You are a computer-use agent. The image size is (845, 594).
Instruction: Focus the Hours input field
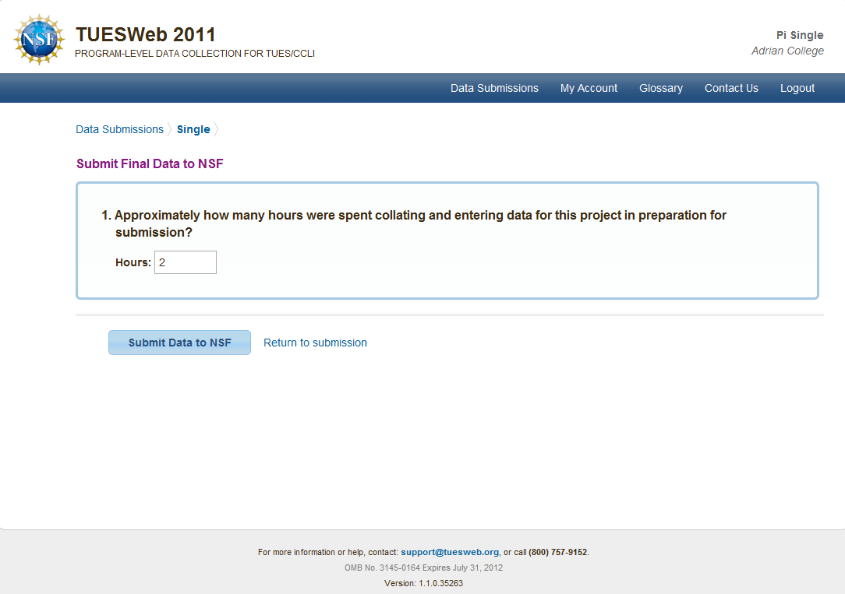point(186,262)
